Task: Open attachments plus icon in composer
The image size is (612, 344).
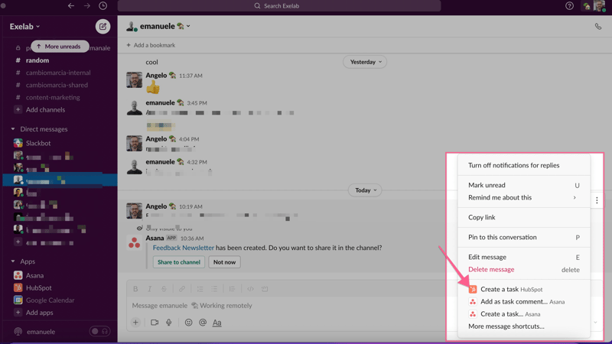Action: tap(135, 323)
